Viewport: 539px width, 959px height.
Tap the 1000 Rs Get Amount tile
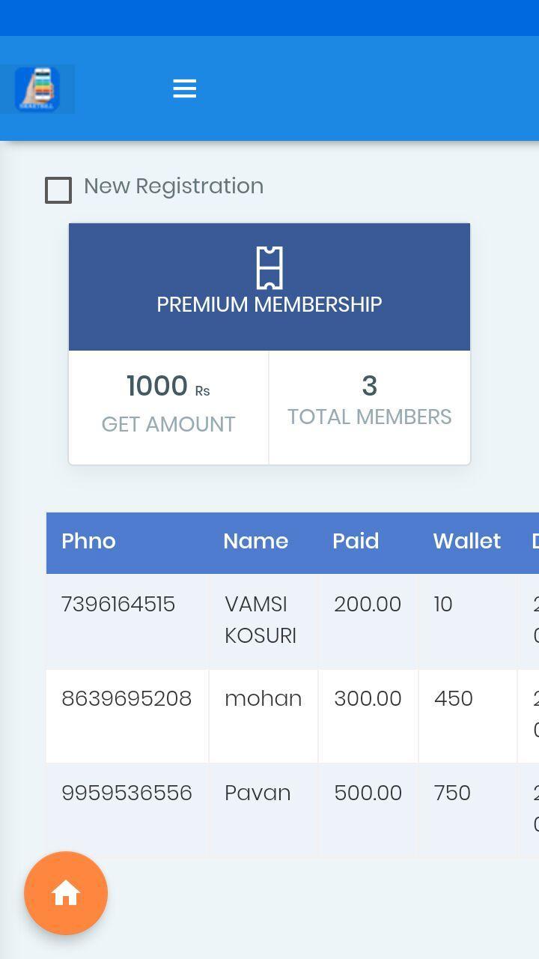click(168, 407)
